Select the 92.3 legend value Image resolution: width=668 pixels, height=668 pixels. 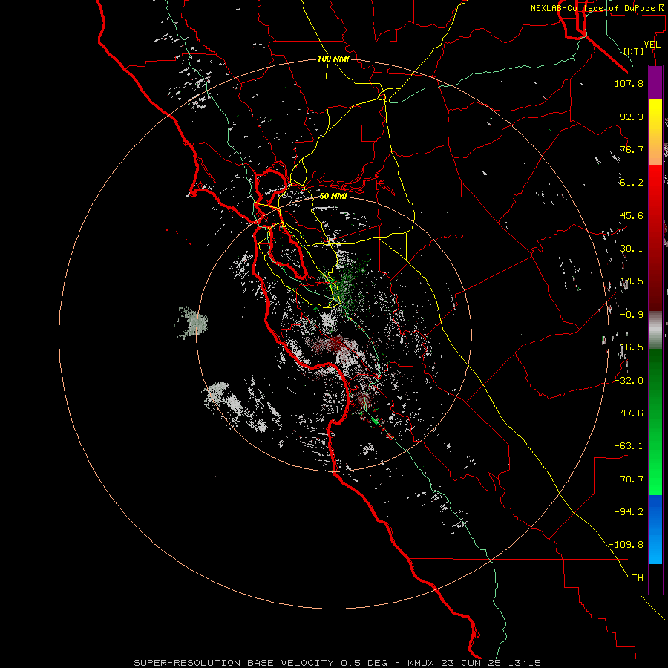(632, 117)
